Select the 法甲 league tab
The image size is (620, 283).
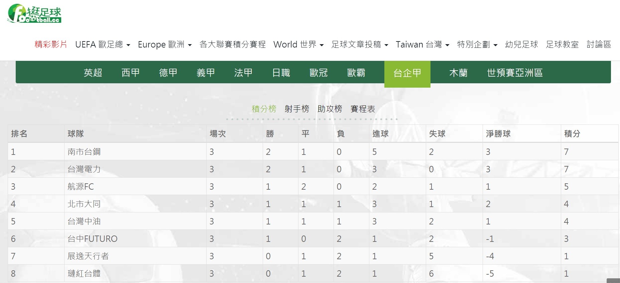(x=243, y=73)
